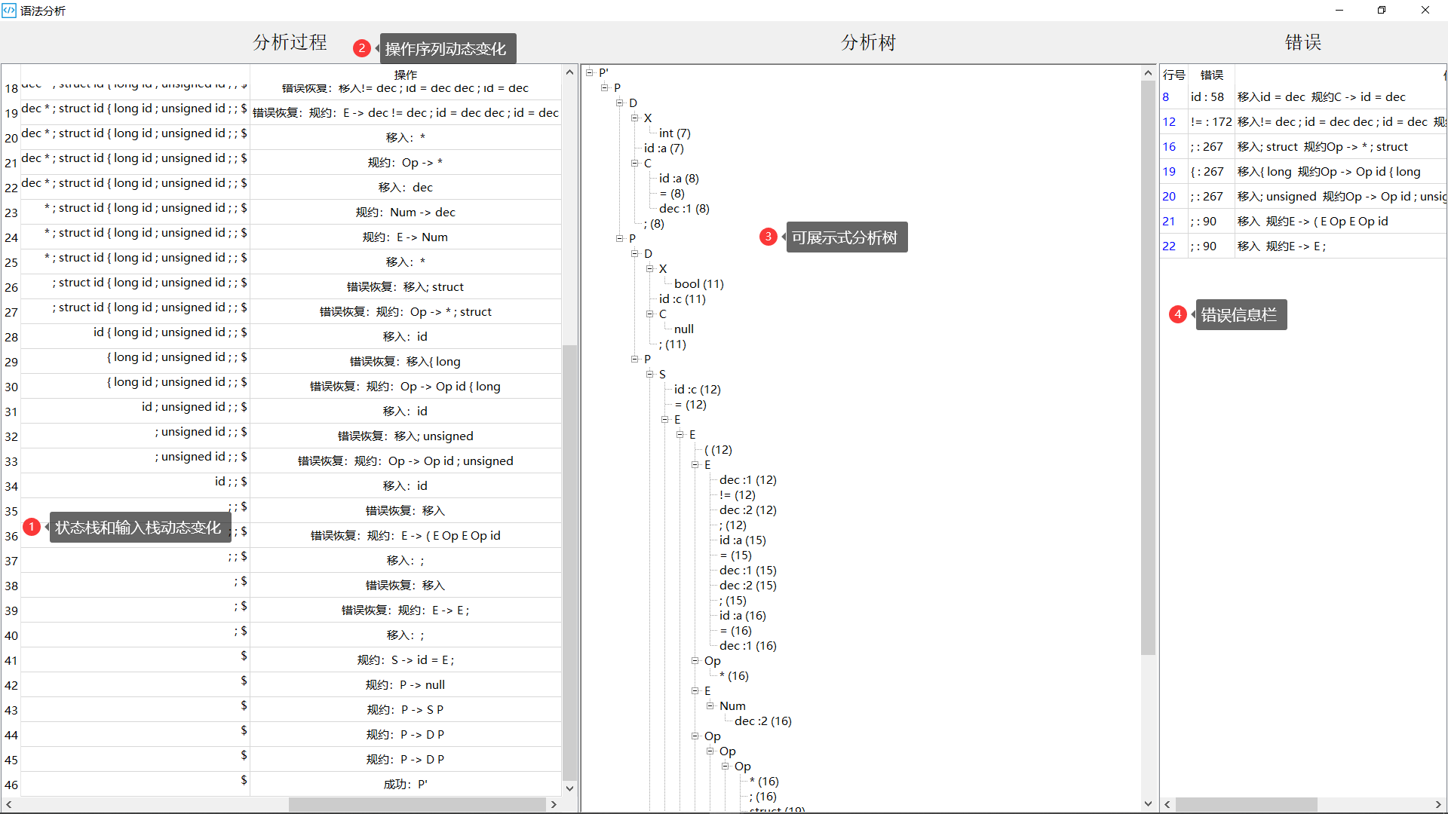Collapse the C node above id :a (8)

[x=635, y=163]
